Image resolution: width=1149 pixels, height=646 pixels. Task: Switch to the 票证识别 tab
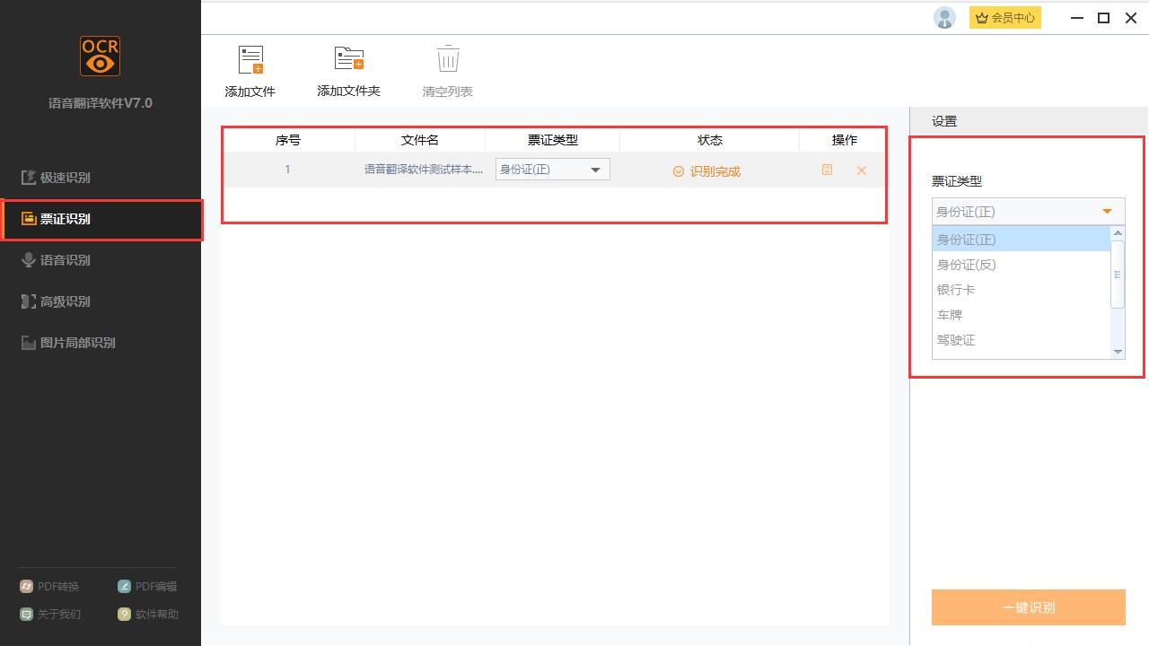(64, 218)
